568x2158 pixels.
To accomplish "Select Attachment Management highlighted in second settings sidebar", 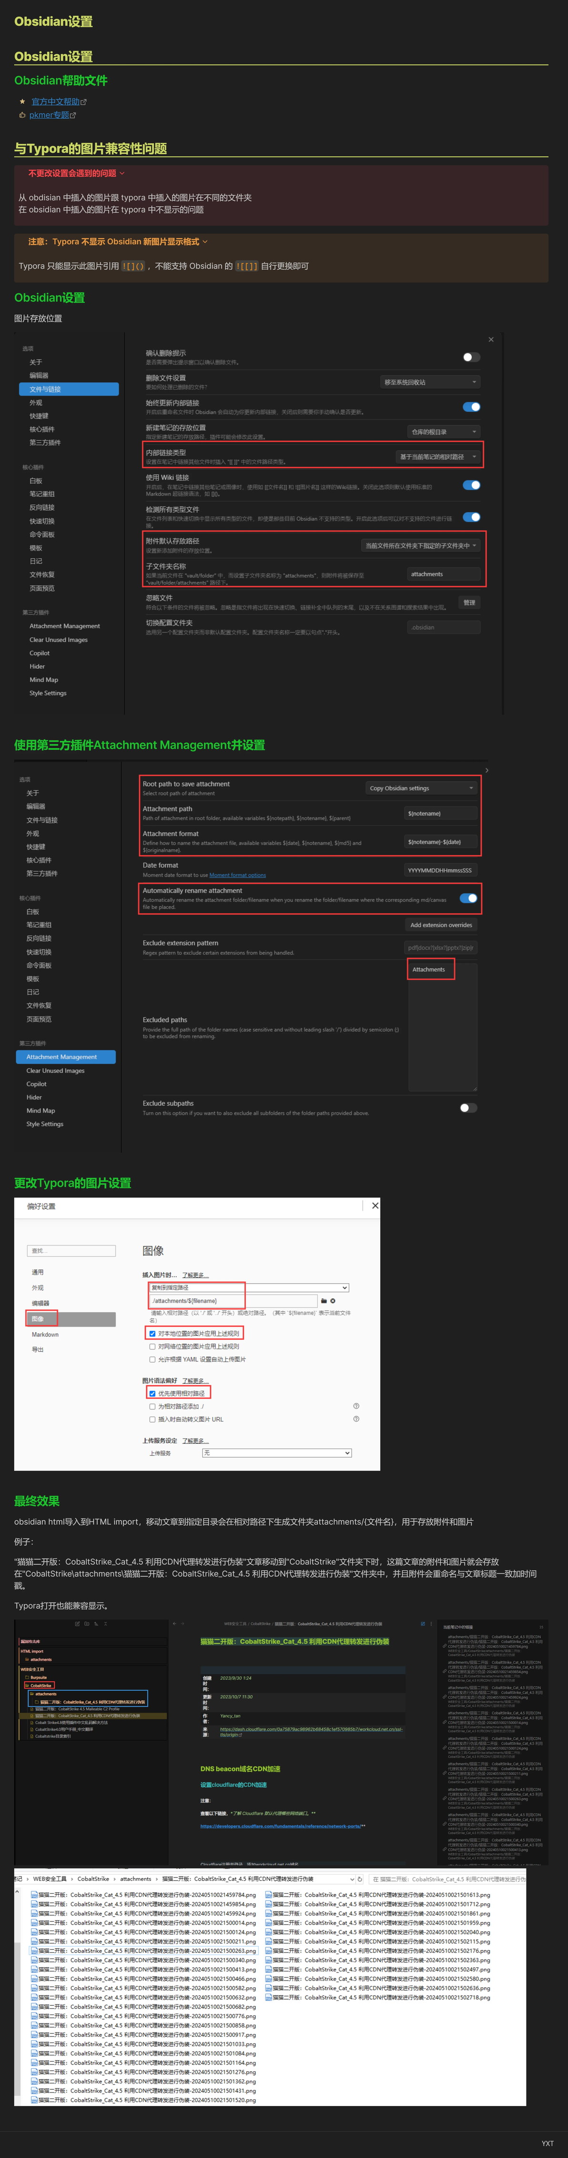I will 65,1057.
